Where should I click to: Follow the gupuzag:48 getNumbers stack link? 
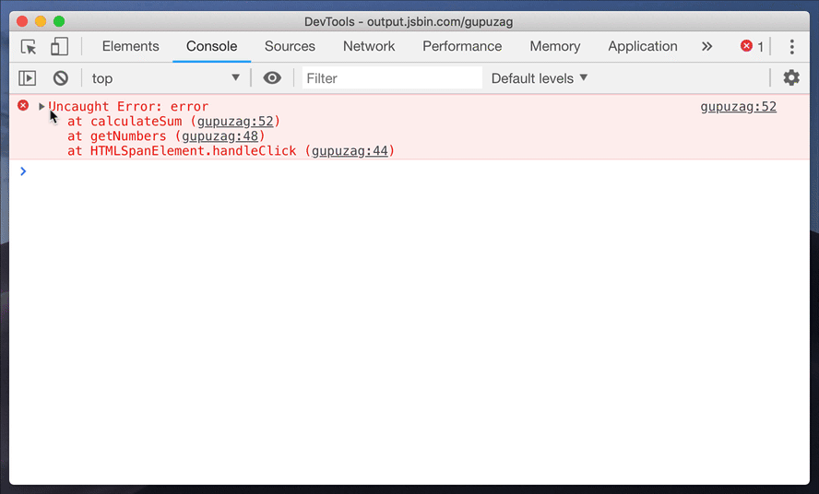[x=220, y=136]
